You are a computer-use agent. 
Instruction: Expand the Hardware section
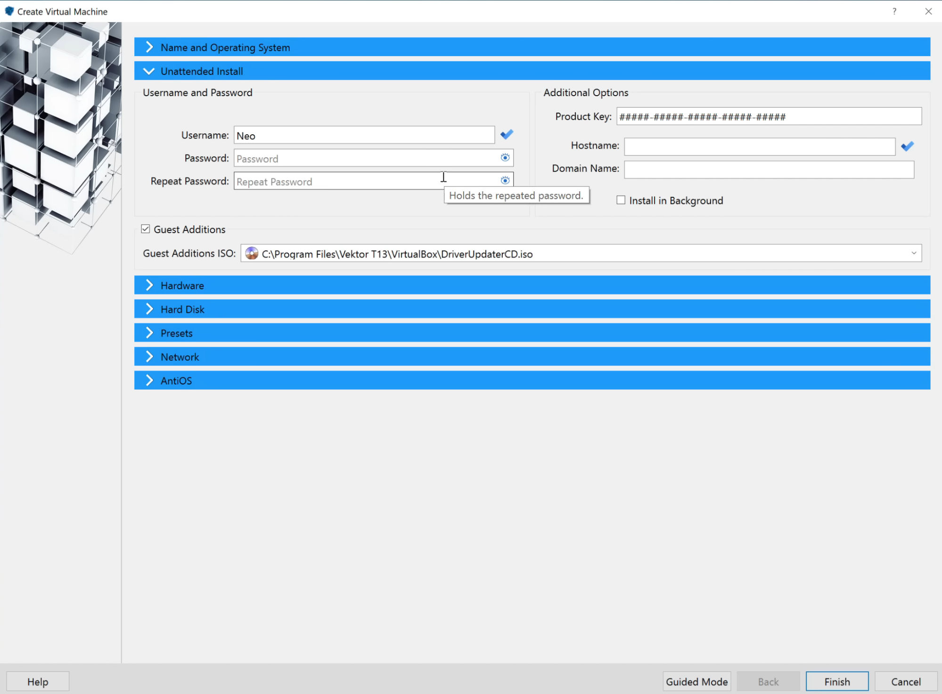coord(532,285)
